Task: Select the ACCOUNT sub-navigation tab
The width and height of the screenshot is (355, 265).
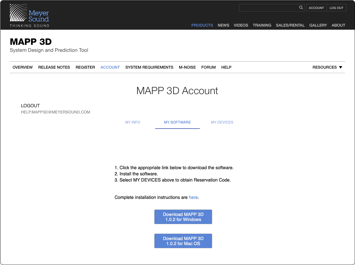Action: (110, 67)
